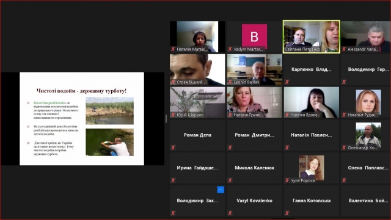Viewport: 391px width, 220px height.
Task: Click muted mic icon on Володимир Гер tile
Action: [x=344, y=82]
